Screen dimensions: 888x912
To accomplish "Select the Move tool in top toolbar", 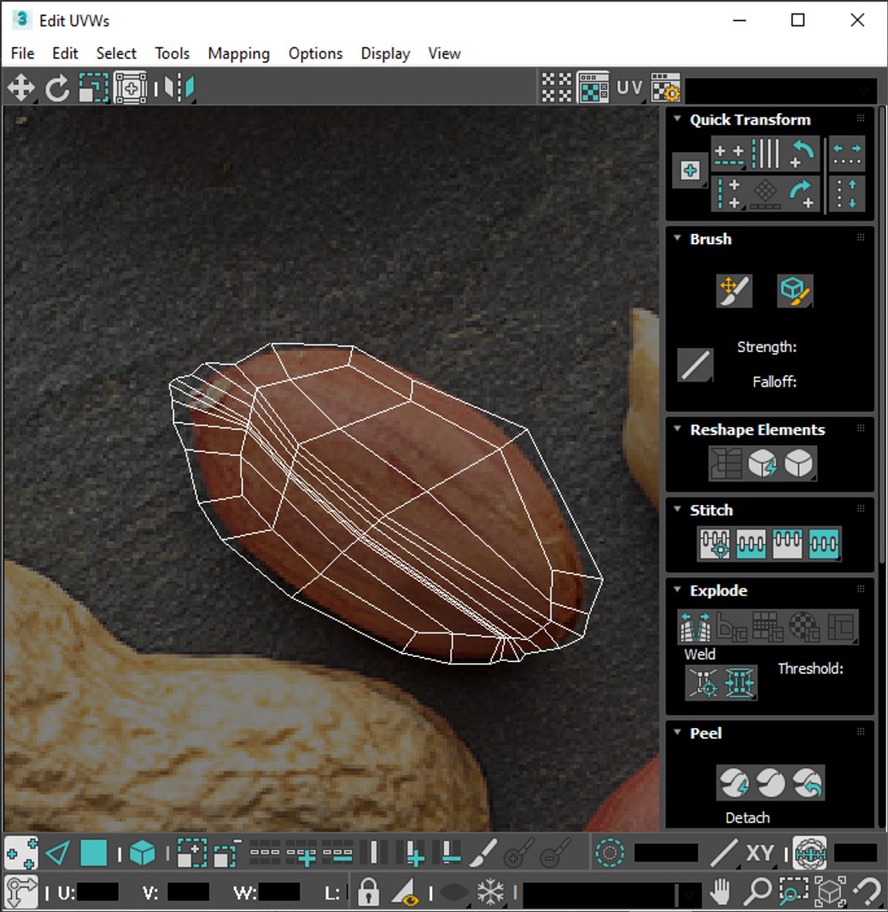I will pyautogui.click(x=21, y=89).
